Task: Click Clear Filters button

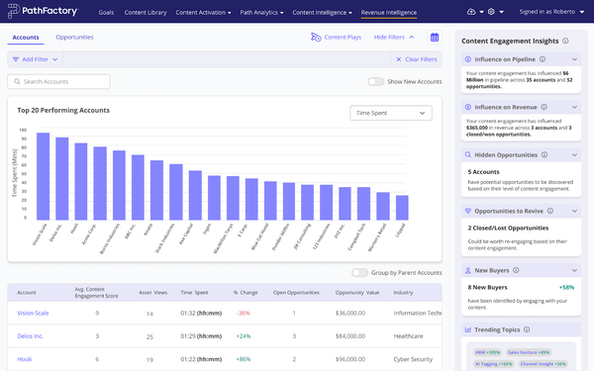Action: coord(417,59)
